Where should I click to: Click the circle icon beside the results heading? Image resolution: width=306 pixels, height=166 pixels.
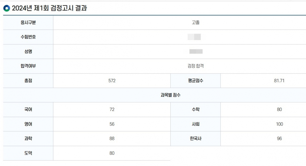click(x=6, y=8)
